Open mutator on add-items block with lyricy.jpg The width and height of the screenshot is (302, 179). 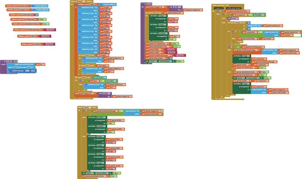[80, 31]
